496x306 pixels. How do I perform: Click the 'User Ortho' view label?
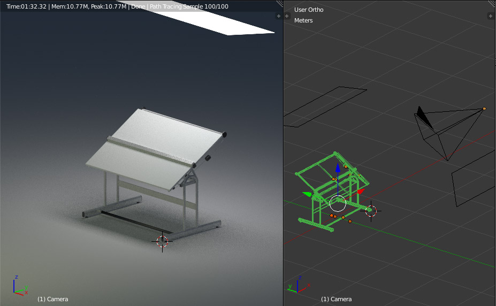click(309, 10)
